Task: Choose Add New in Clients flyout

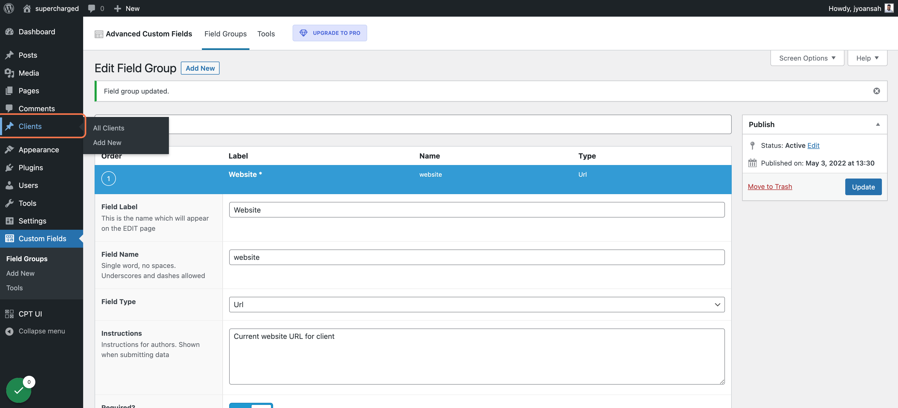Action: [x=107, y=143]
